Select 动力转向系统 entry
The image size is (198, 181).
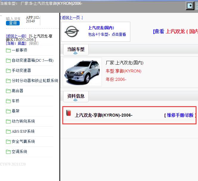(x=23, y=121)
